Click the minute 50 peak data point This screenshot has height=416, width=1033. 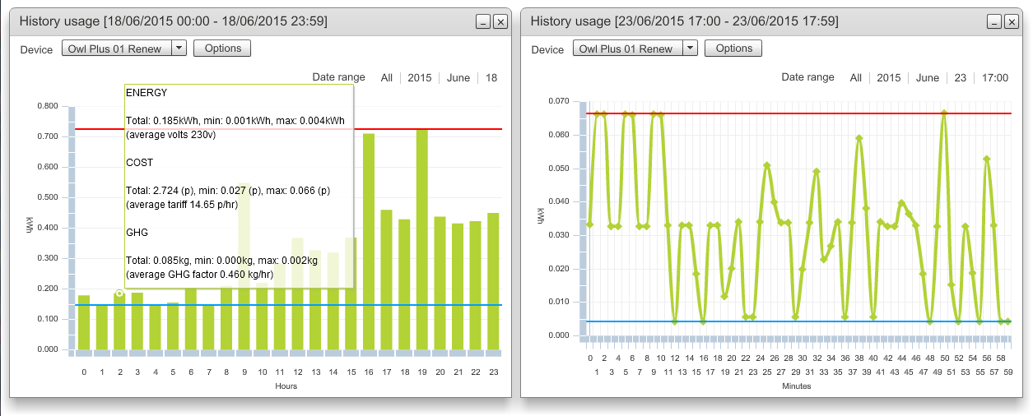pos(944,113)
